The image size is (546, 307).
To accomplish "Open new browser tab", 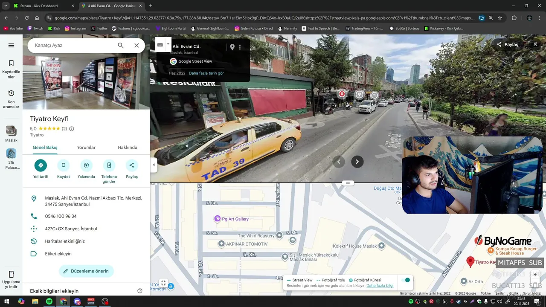I will point(151,6).
